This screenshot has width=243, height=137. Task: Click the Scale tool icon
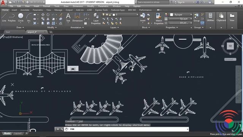coord(48,23)
